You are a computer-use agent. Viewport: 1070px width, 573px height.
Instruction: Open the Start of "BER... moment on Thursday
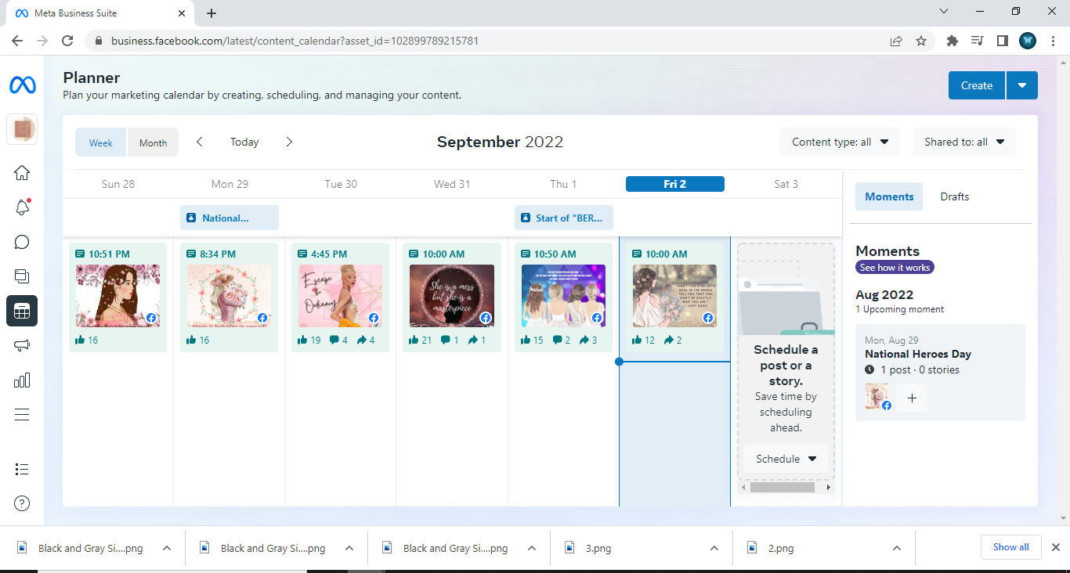pyautogui.click(x=564, y=218)
